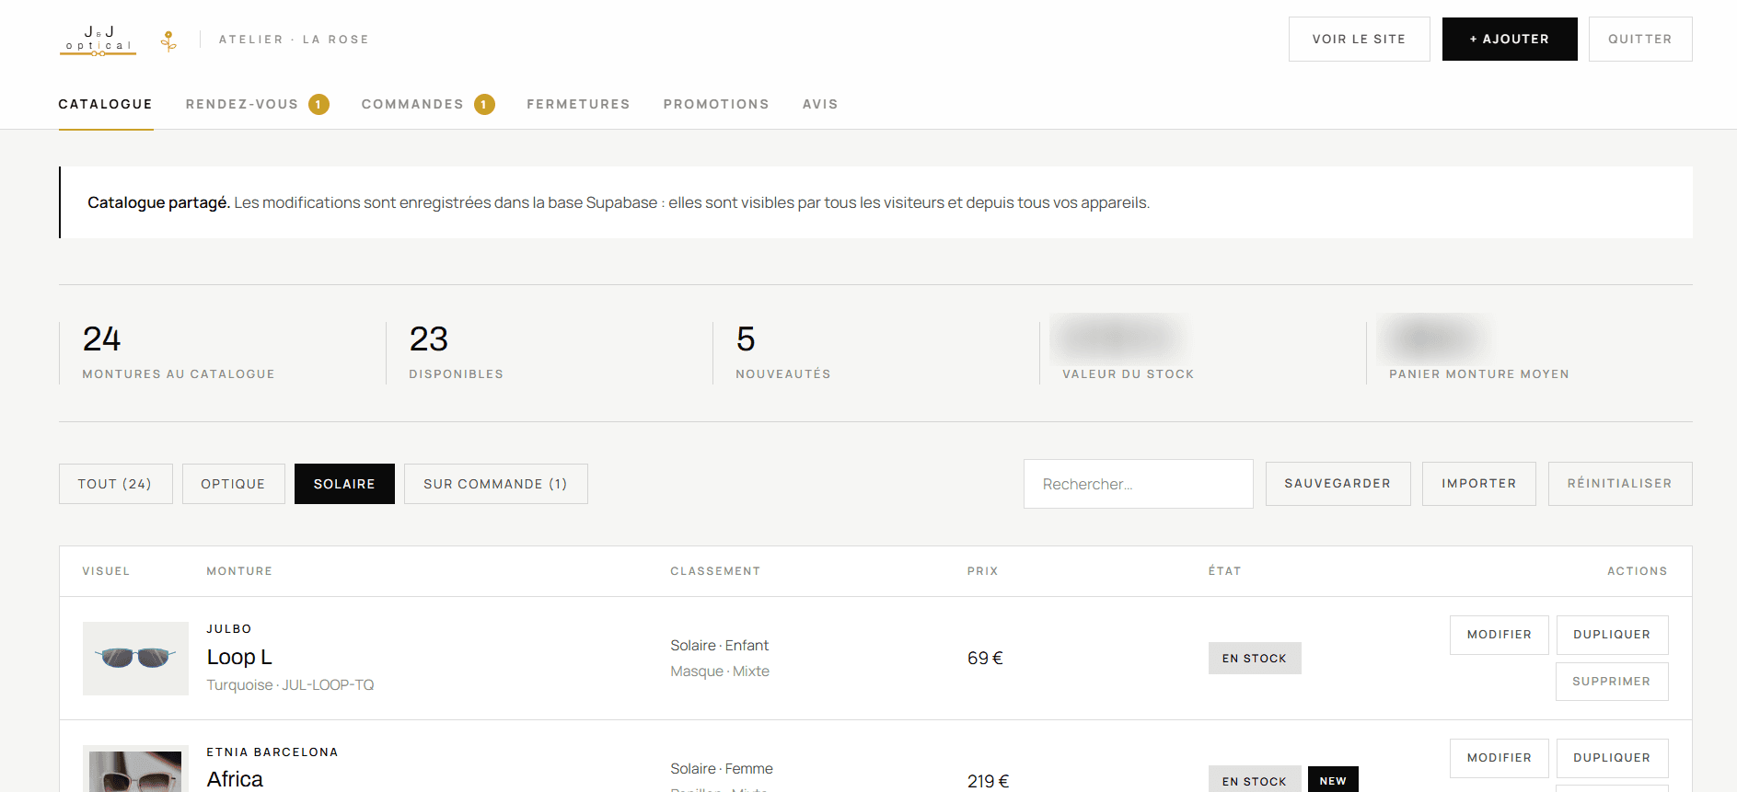
Task: Click the Solaire · Enfant classification text
Action: point(720,646)
